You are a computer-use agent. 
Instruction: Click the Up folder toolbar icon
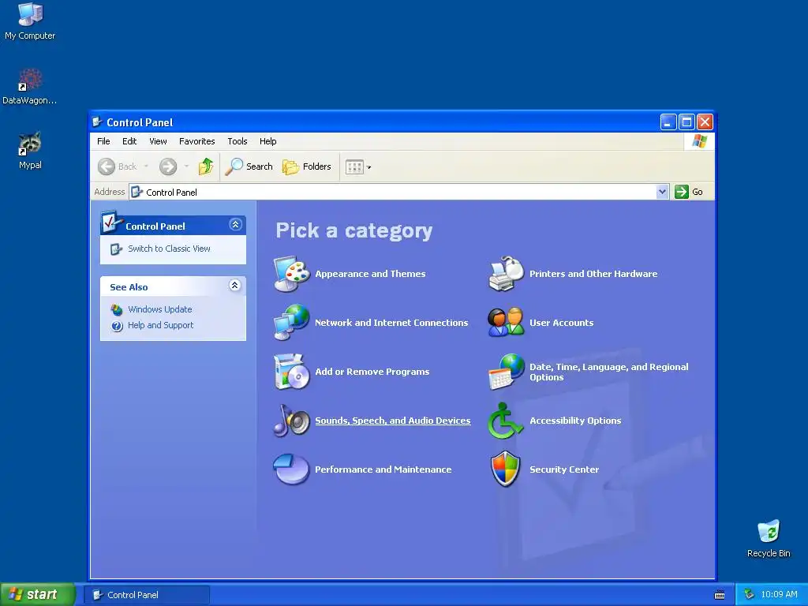206,166
